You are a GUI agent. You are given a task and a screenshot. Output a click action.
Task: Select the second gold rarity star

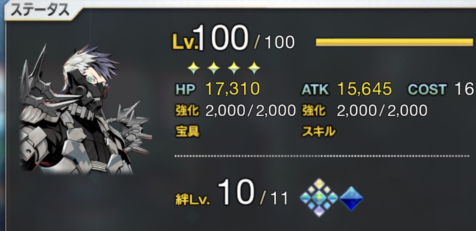point(213,69)
